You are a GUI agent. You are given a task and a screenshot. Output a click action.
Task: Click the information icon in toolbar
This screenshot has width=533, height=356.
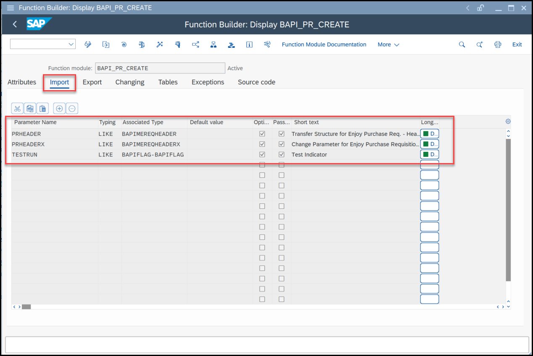pyautogui.click(x=249, y=44)
